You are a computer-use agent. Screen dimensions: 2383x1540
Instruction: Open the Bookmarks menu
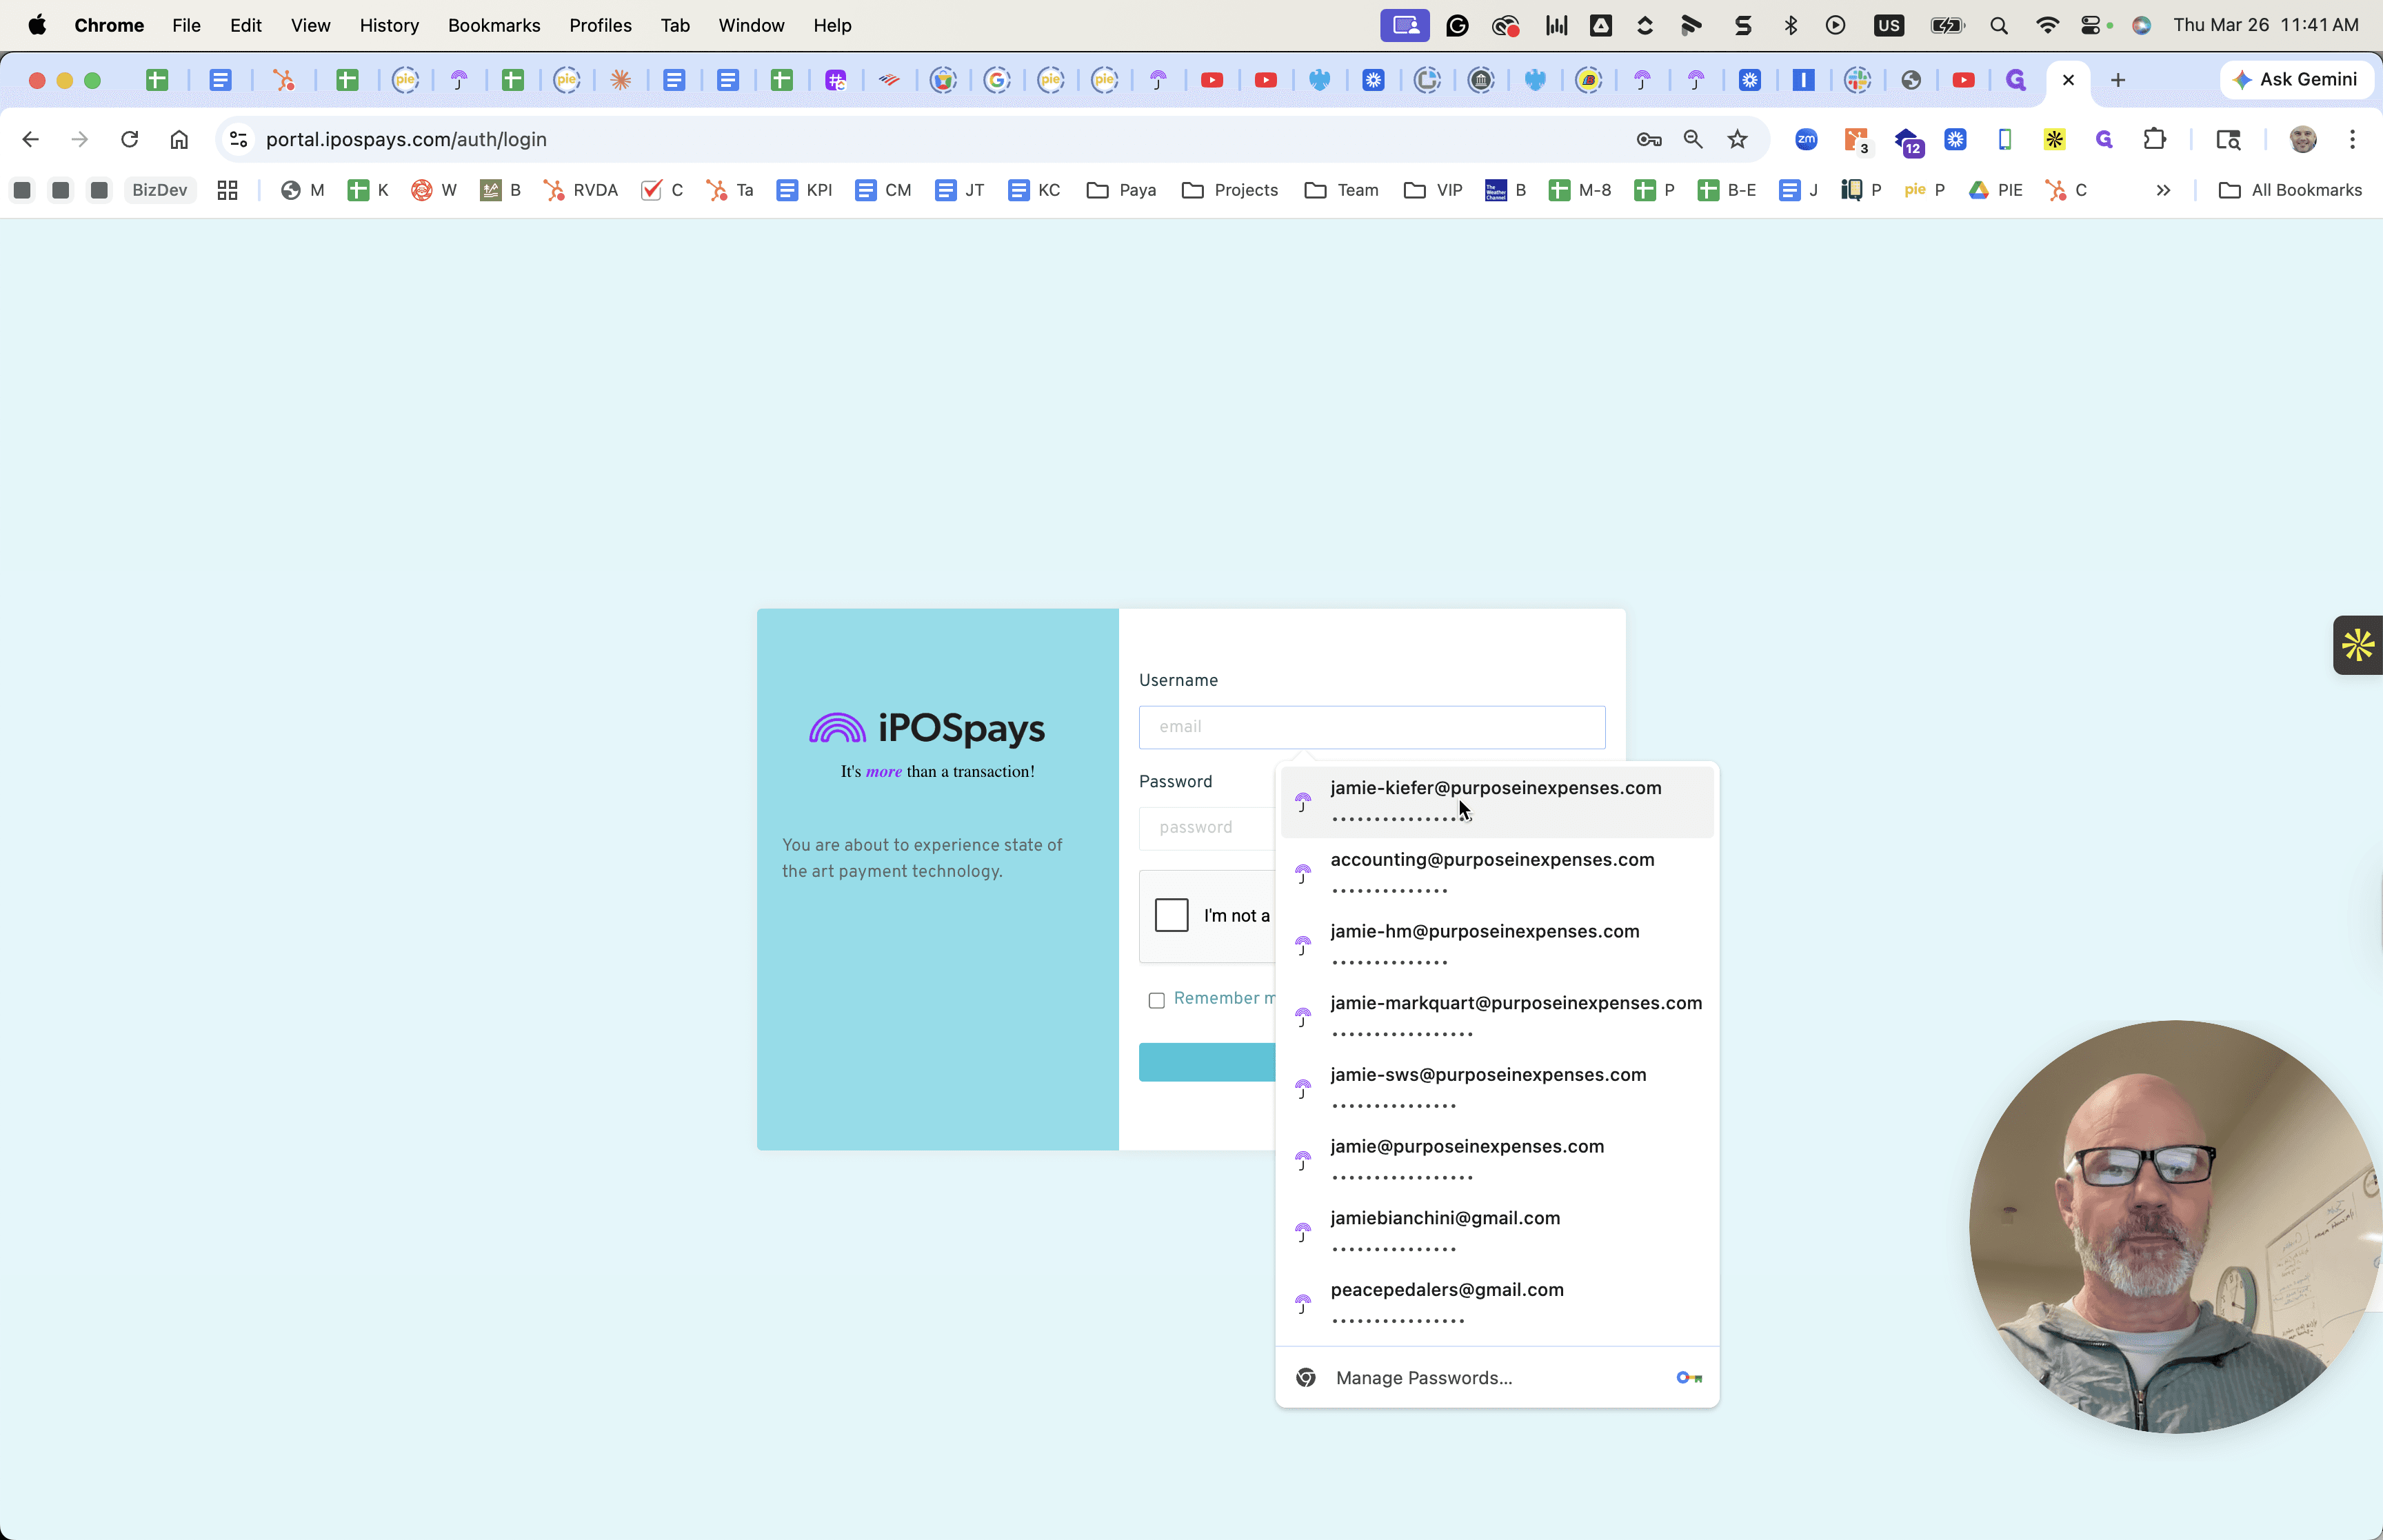494,25
